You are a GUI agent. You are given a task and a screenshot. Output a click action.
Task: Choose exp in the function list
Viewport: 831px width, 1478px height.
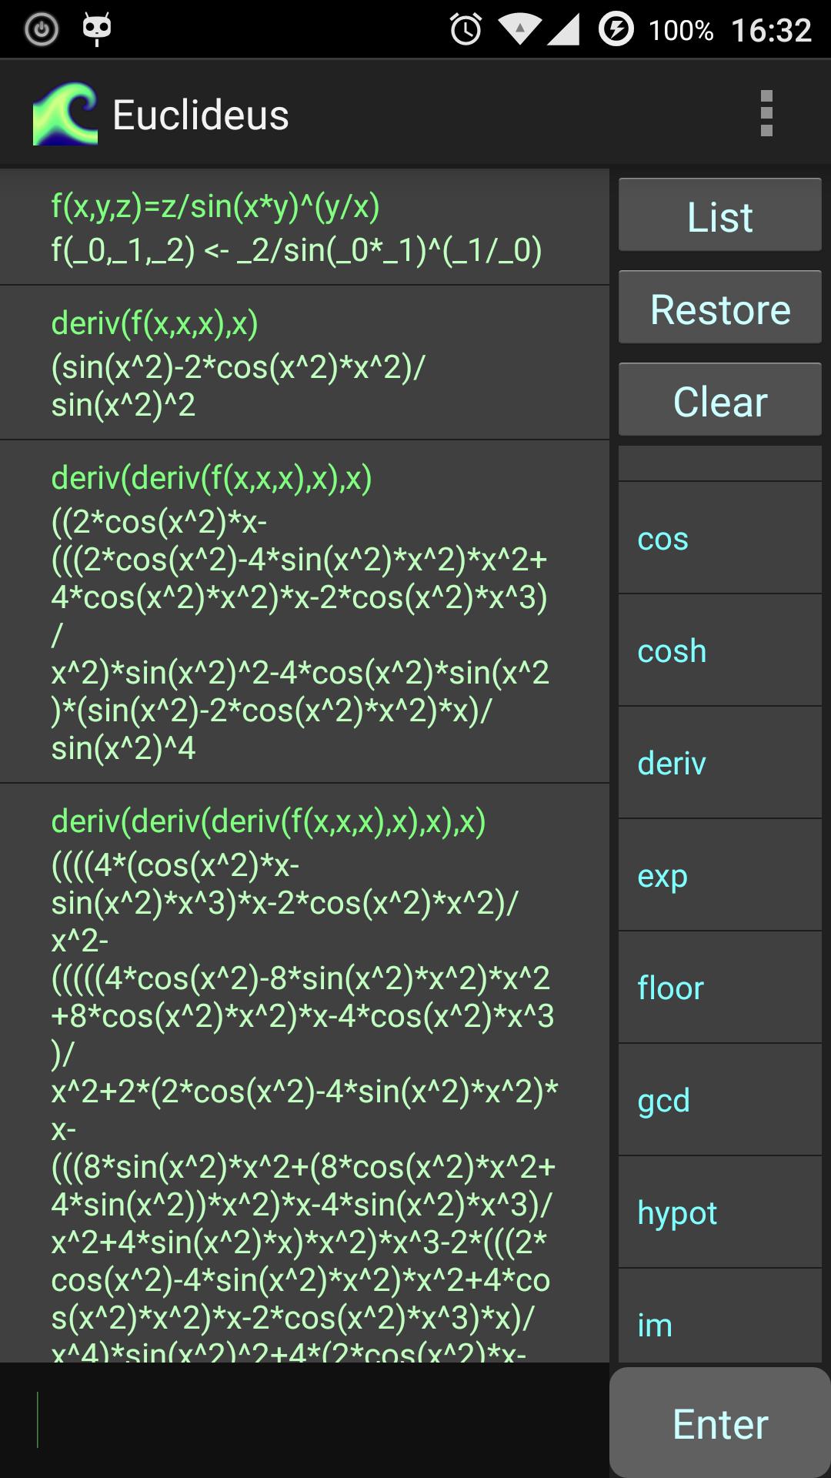(719, 875)
